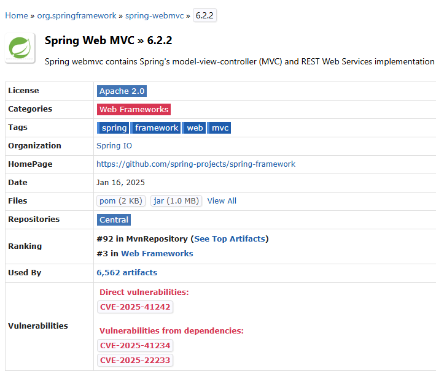This screenshot has height=374, width=436.
Task: Click the Spring webmvc description sentence
Action: (x=240, y=62)
